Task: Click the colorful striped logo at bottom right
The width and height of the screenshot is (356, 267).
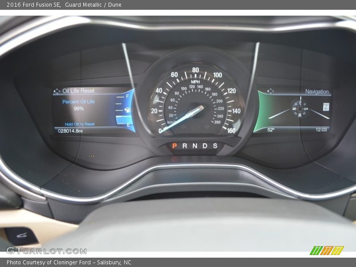Action: click(x=327, y=250)
